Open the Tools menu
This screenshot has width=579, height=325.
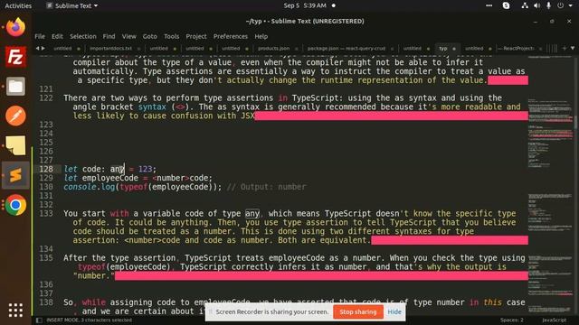point(171,36)
